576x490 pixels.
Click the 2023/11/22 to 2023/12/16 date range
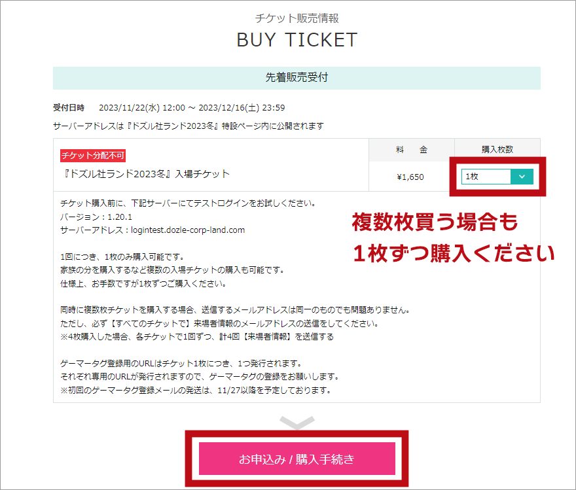[192, 107]
